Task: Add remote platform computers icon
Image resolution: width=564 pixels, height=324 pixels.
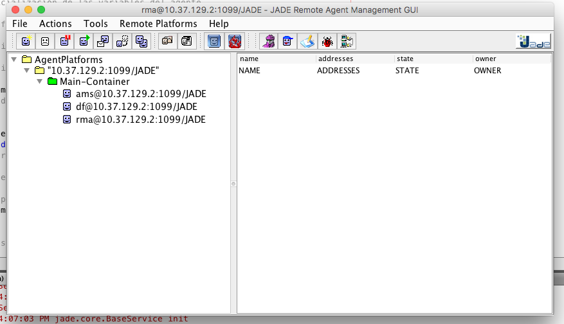Action: click(x=347, y=41)
